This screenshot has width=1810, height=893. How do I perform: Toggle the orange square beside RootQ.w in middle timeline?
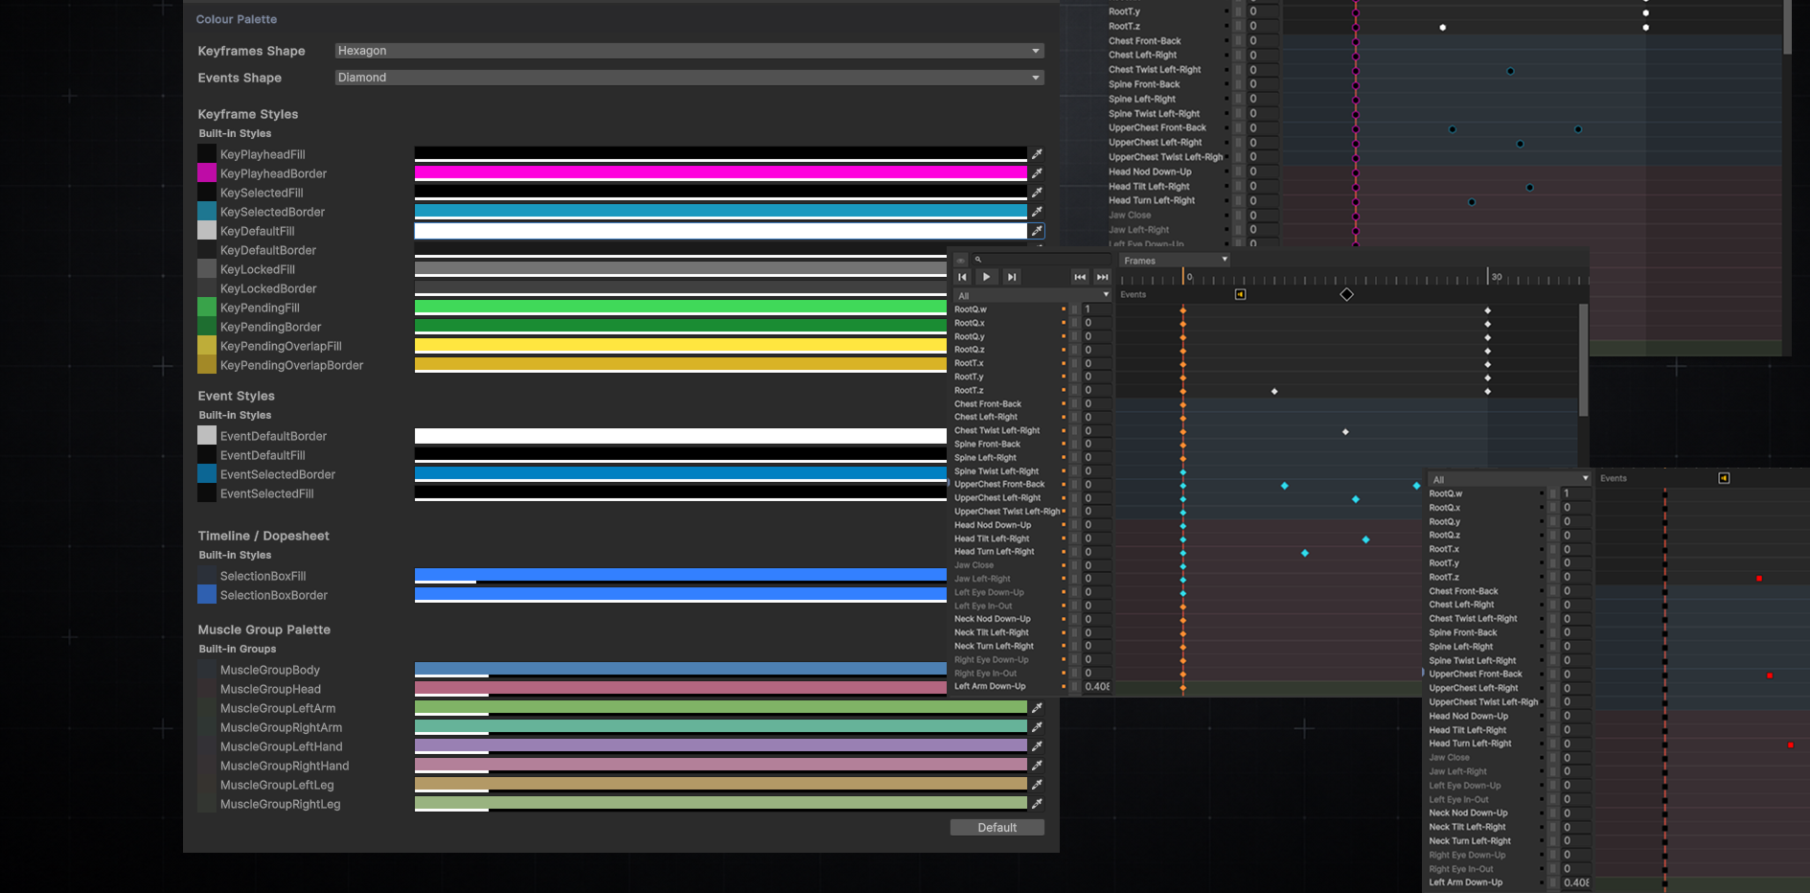coord(1064,309)
